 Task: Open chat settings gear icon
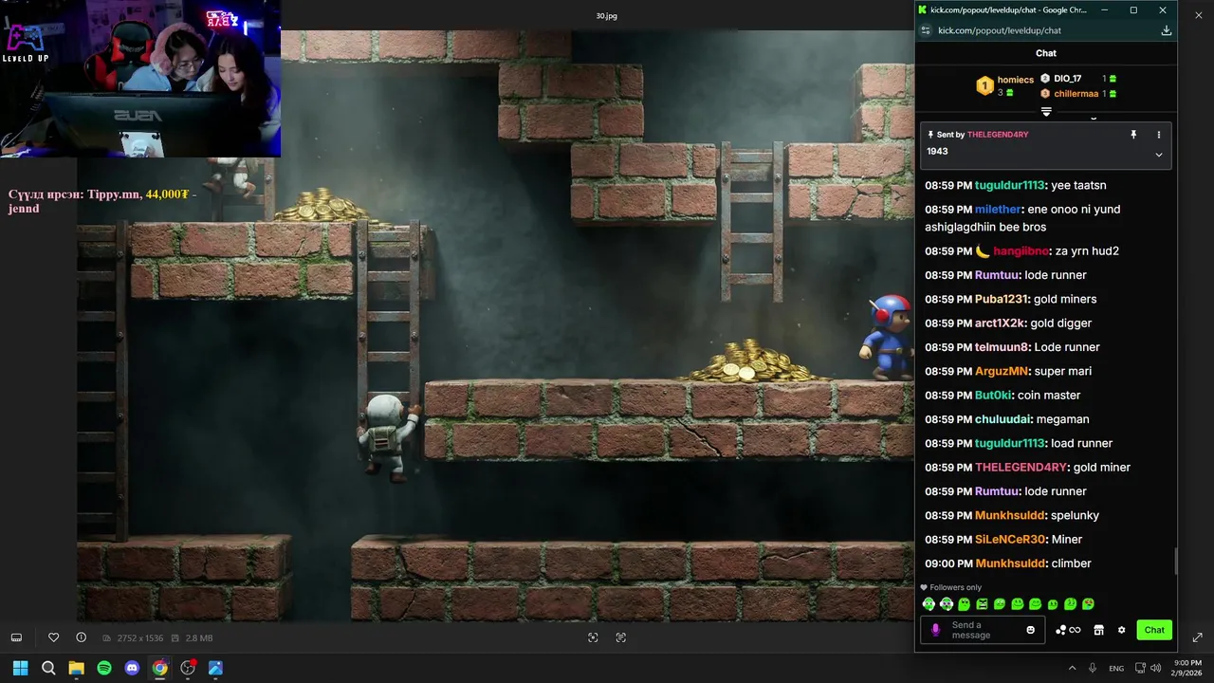[x=1121, y=630]
